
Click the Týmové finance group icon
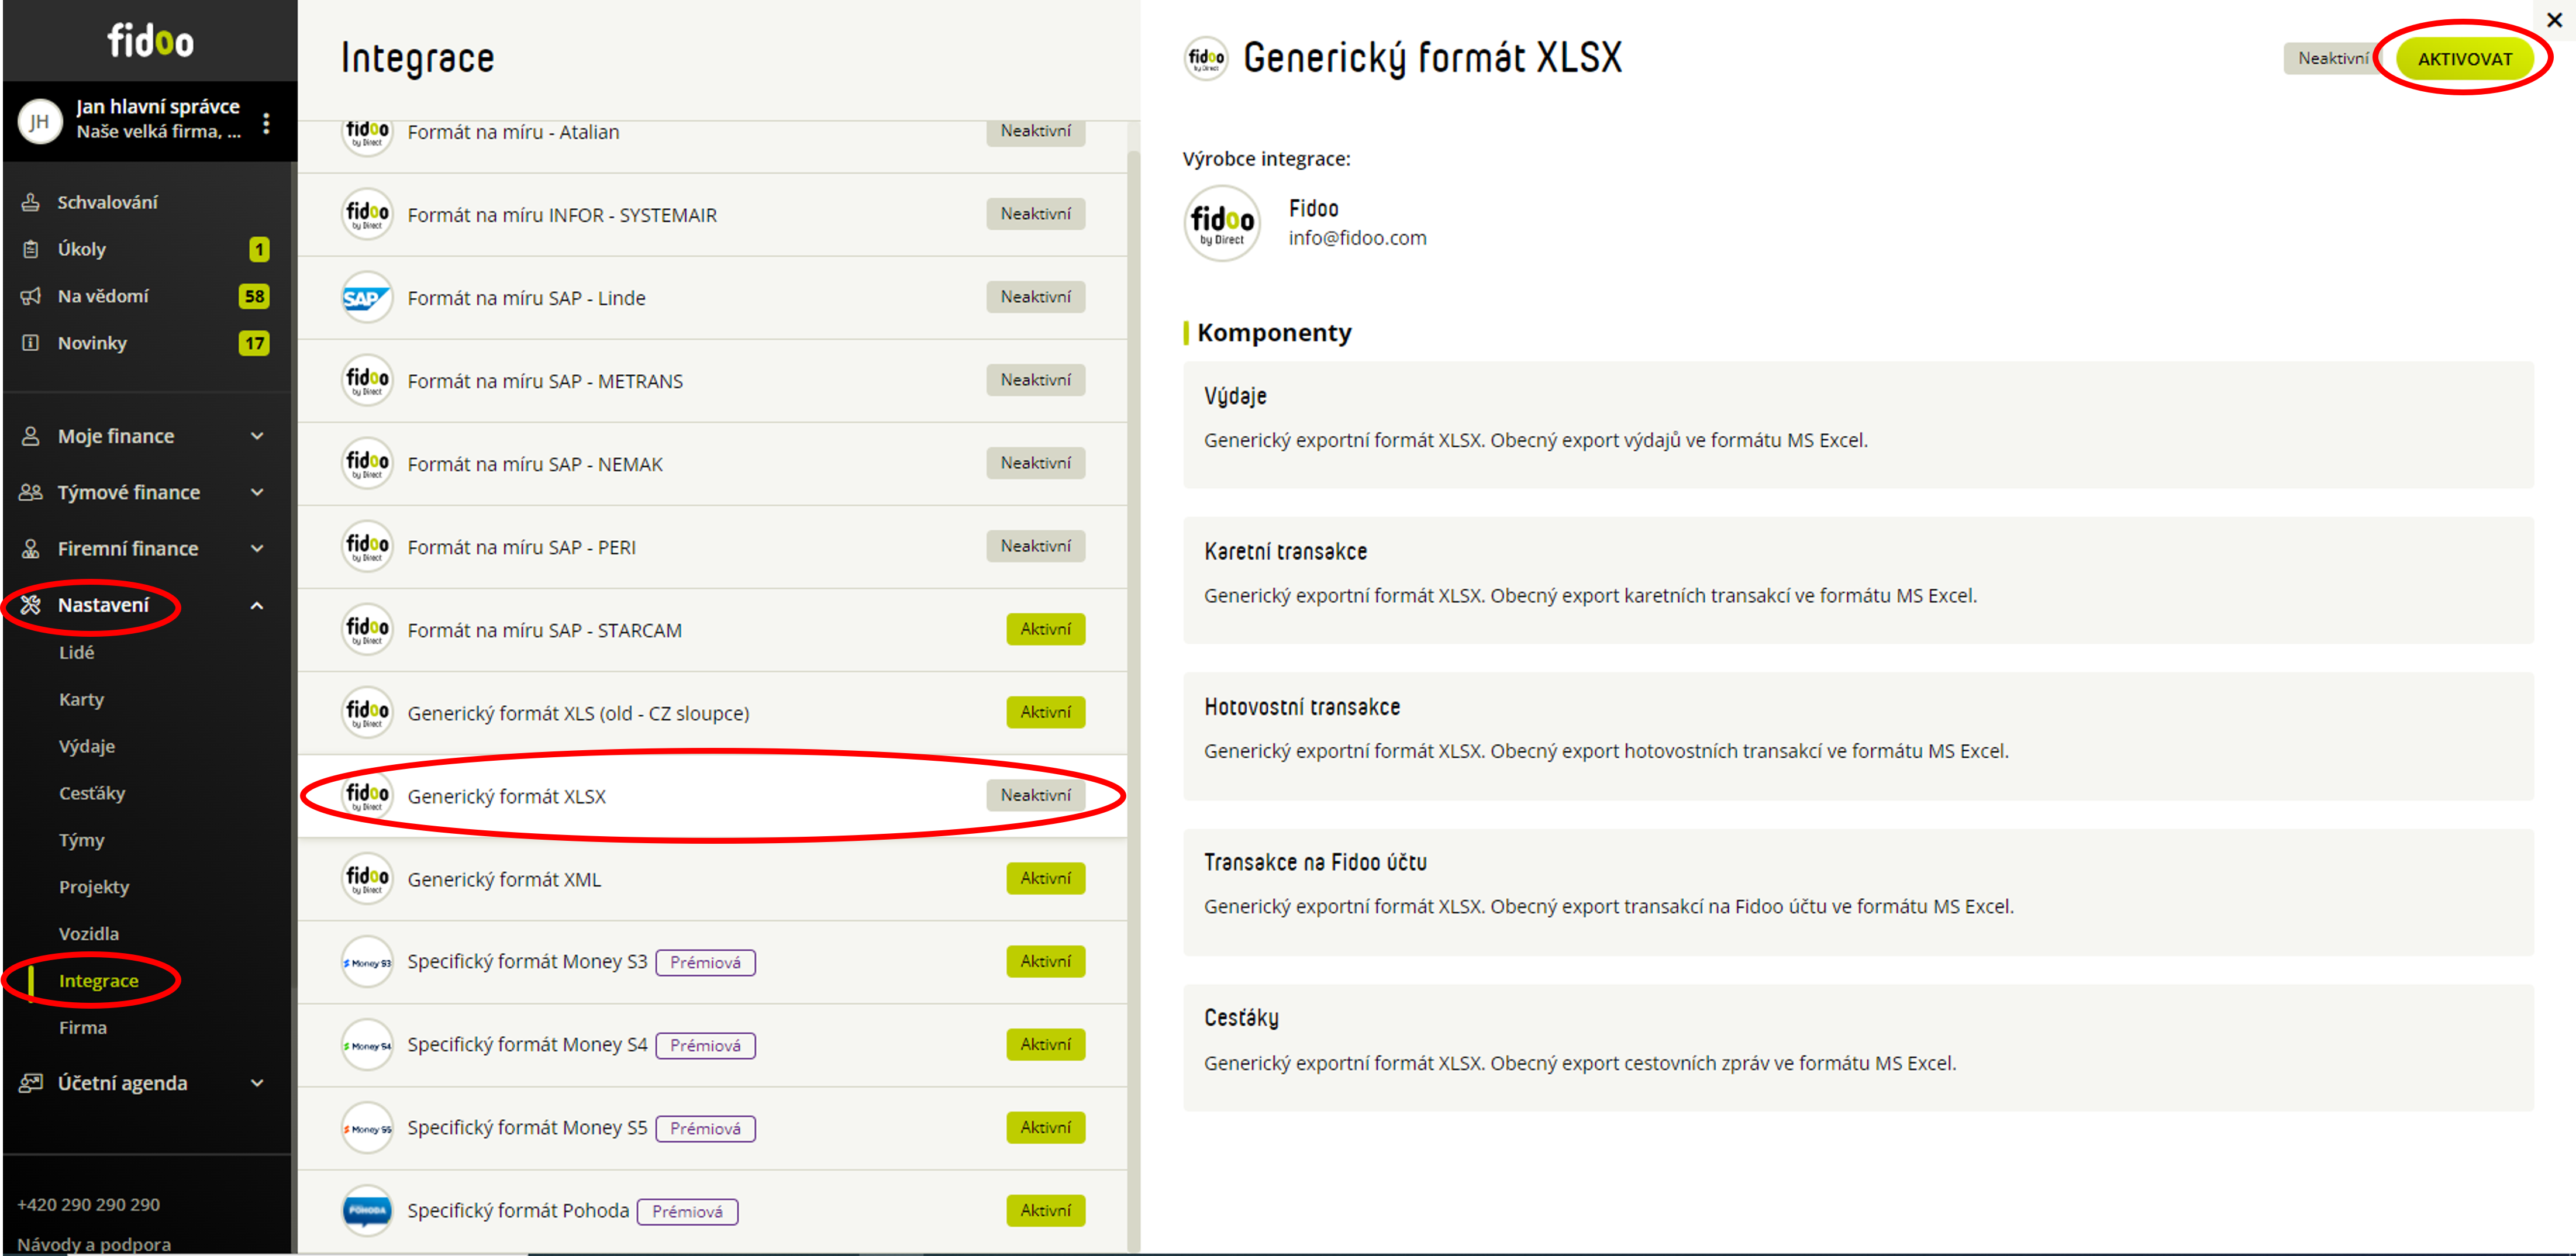[x=31, y=492]
